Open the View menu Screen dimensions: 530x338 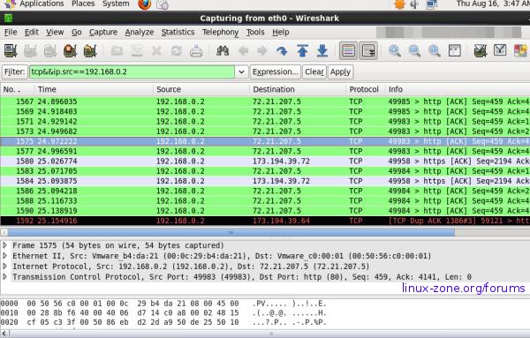coord(55,32)
